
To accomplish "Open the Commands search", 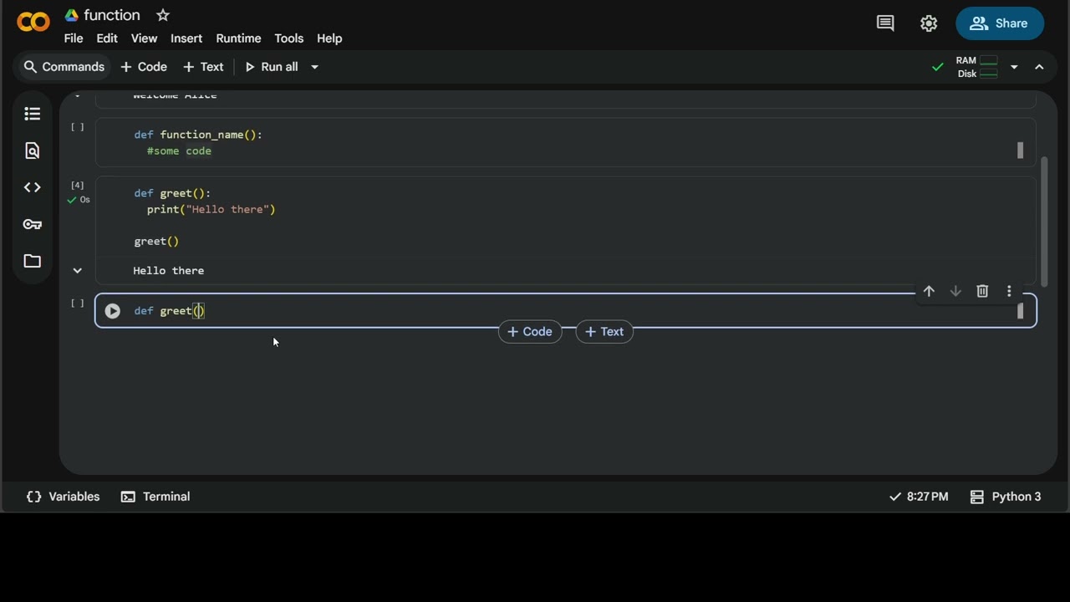I will click(64, 67).
